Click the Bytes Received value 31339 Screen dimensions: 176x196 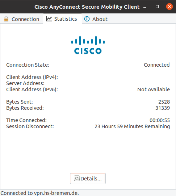(163, 108)
